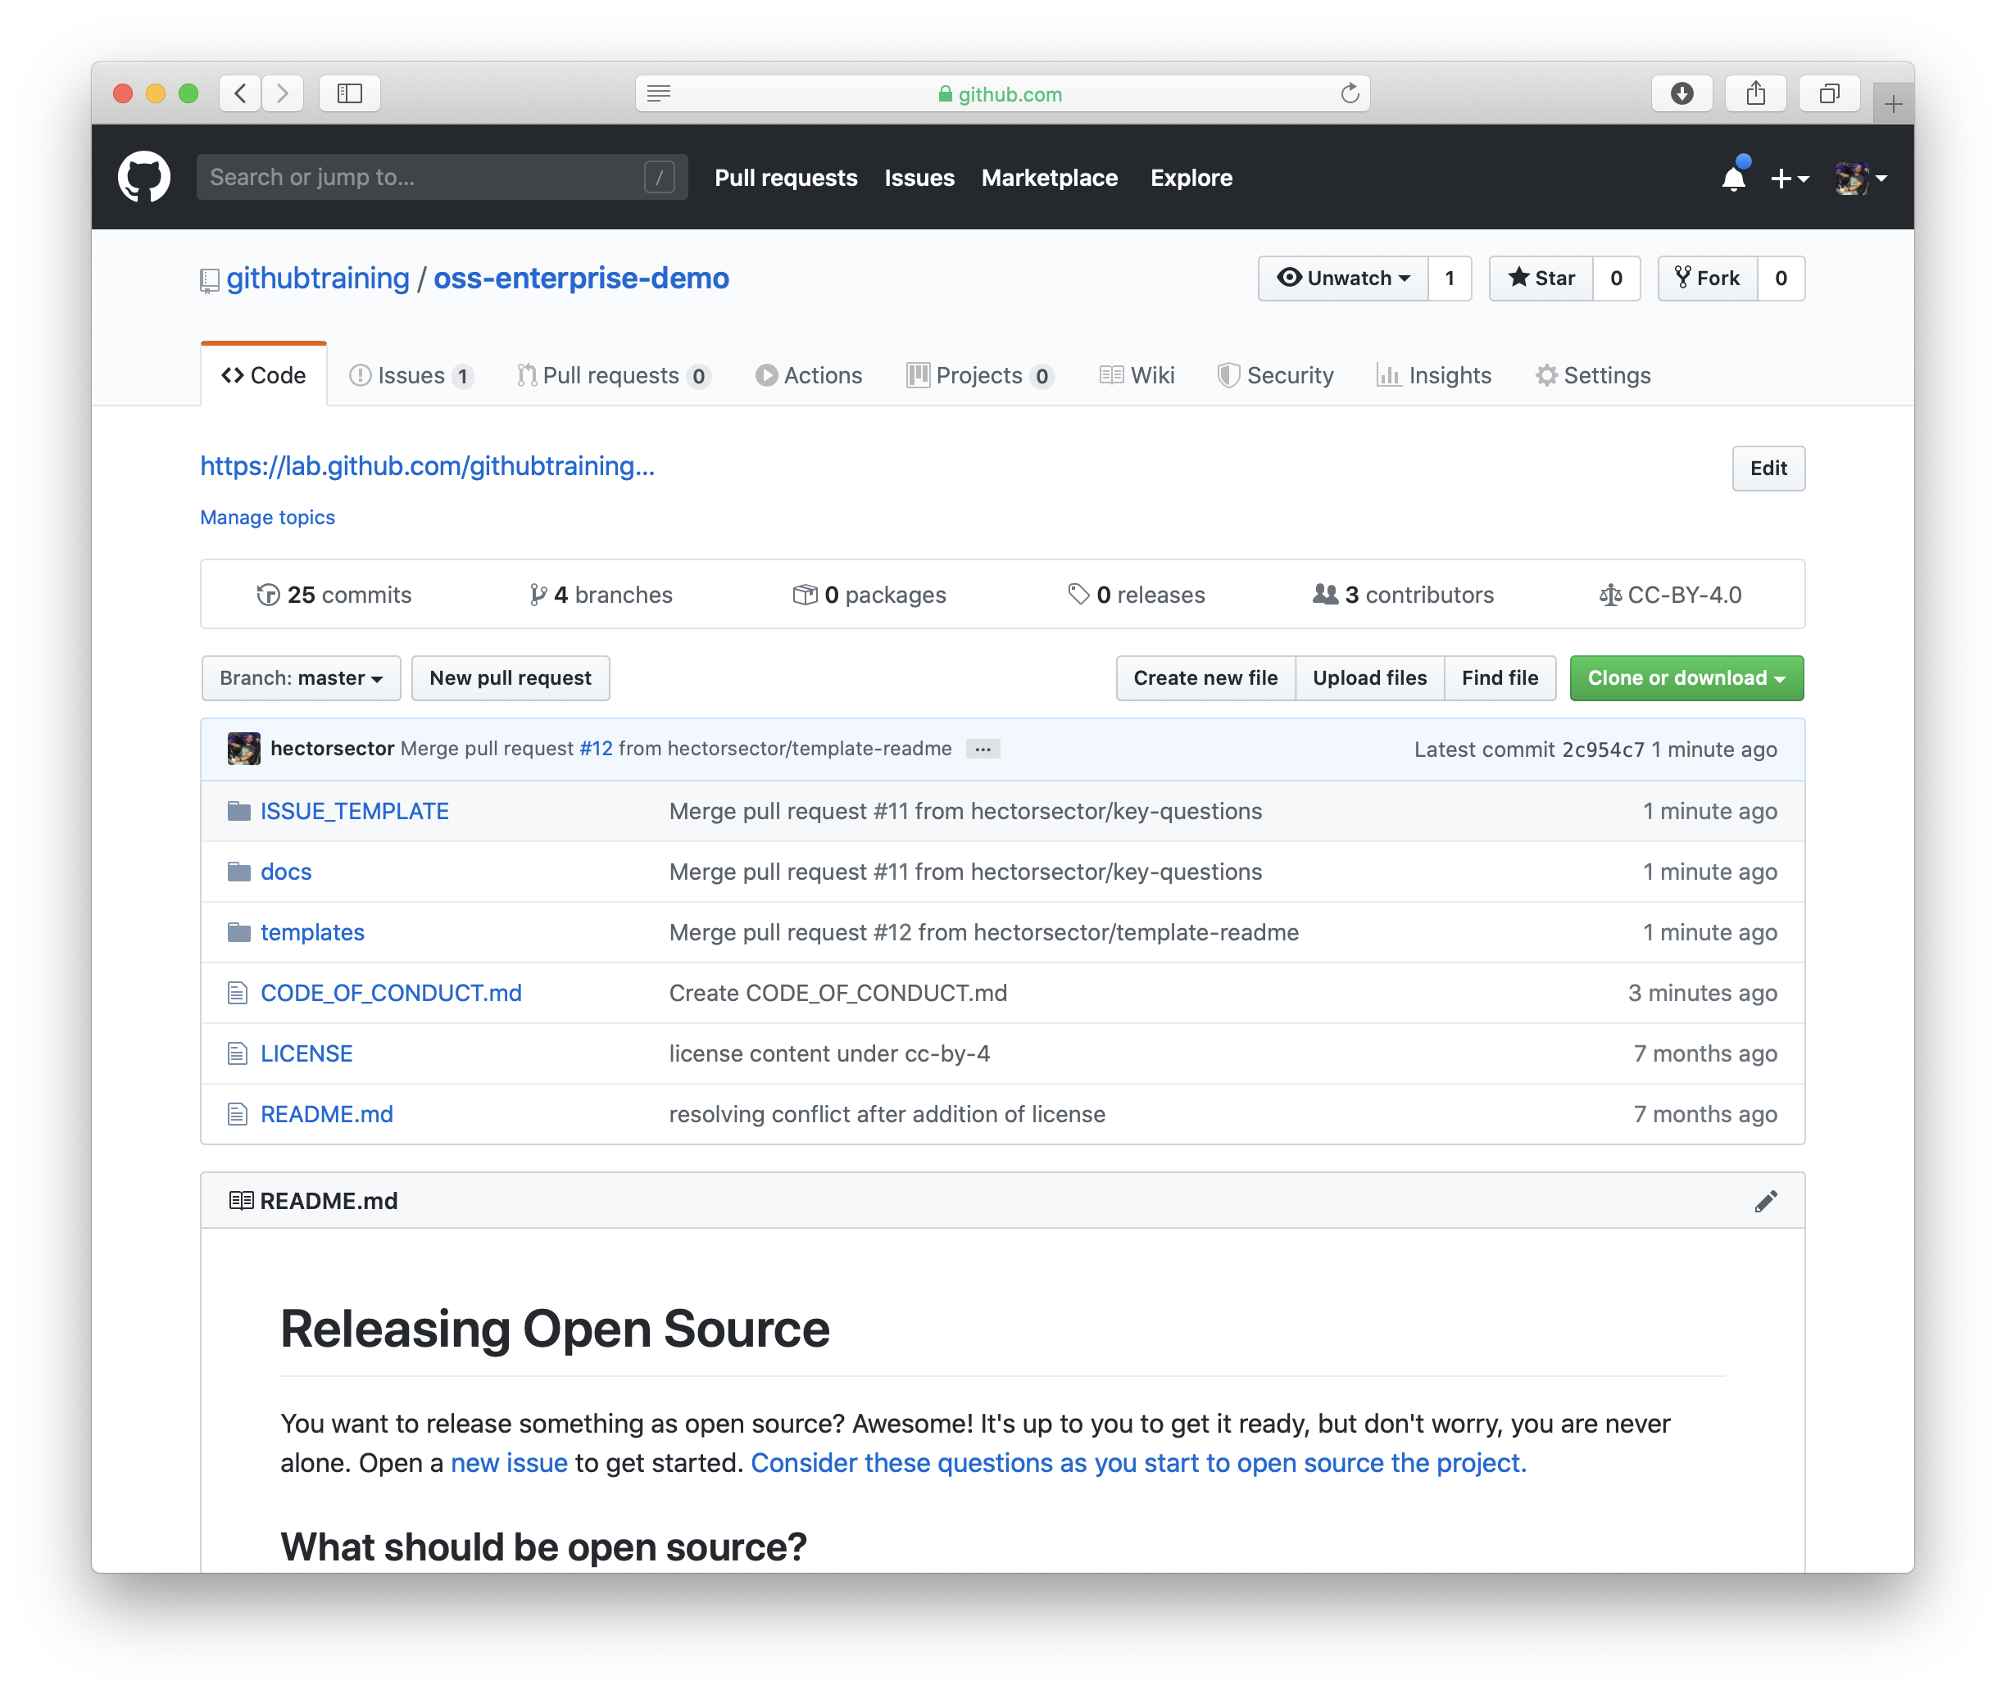Click the GitHub Octocat logo
The width and height of the screenshot is (2006, 1694).
pos(144,177)
